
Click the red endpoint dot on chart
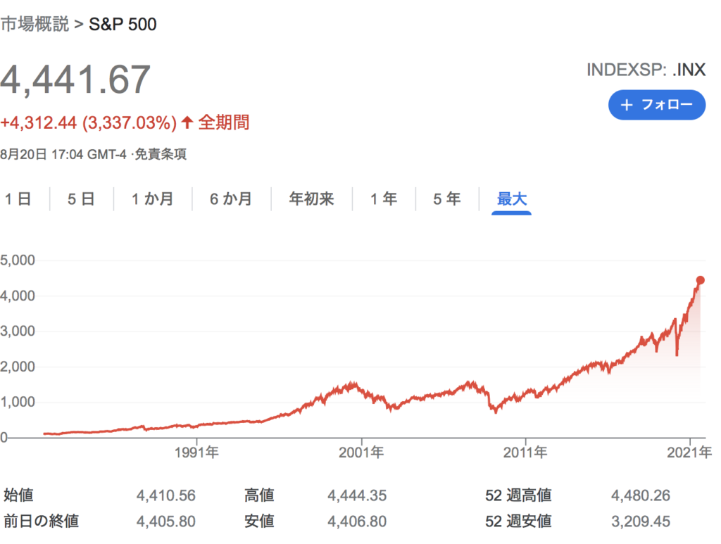(x=701, y=280)
